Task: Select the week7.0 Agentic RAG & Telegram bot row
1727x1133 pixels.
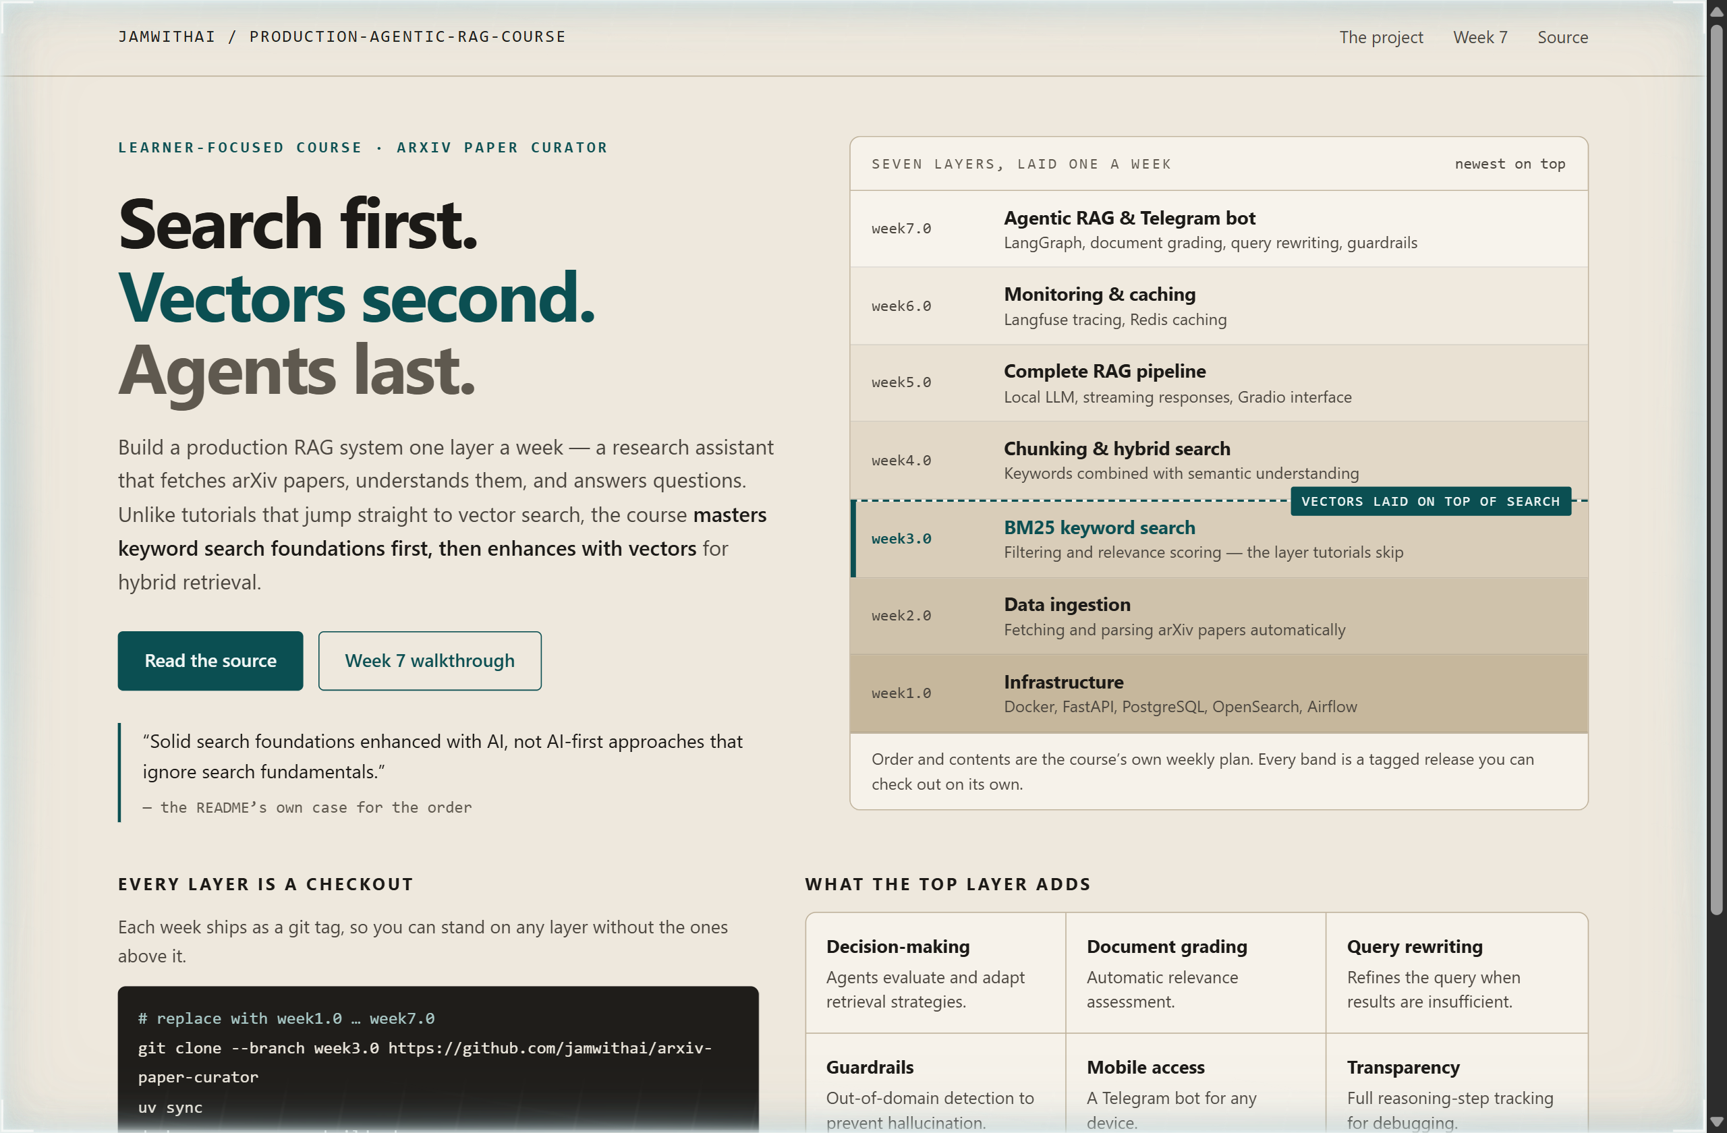Action: (1218, 229)
